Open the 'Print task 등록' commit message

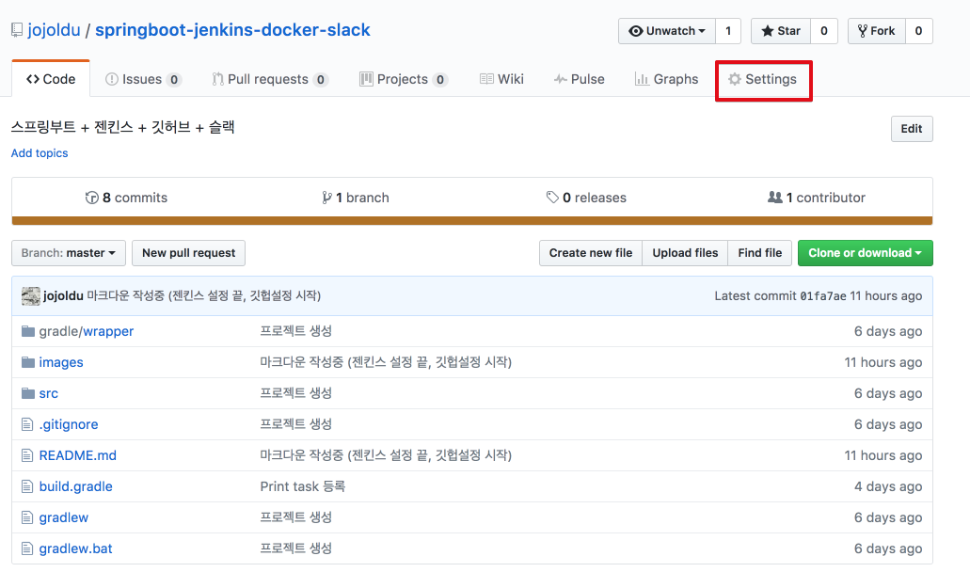(x=303, y=486)
